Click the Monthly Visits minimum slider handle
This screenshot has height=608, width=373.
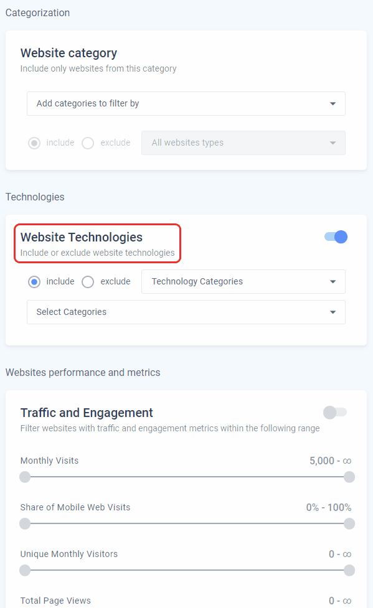click(24, 477)
